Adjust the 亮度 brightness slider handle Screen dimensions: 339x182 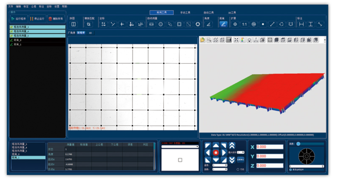point(298,144)
